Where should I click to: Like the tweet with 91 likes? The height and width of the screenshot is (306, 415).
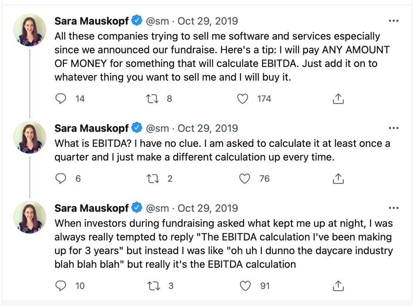[x=245, y=286]
